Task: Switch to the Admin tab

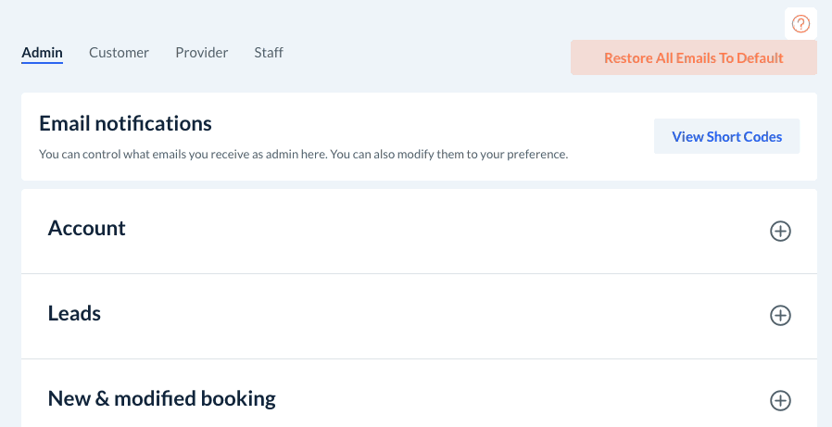Action: point(42,53)
